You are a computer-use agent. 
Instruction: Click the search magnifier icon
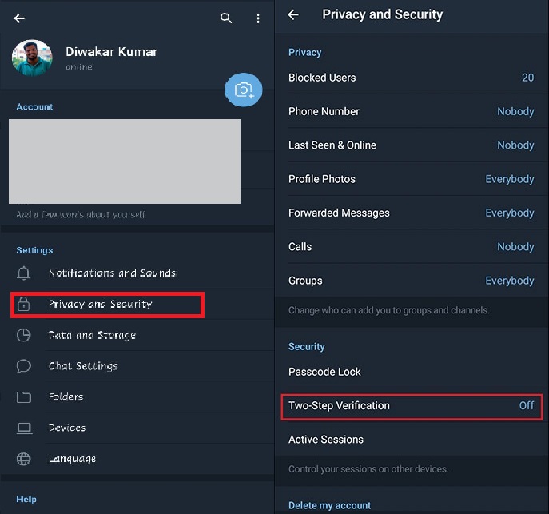tap(226, 18)
